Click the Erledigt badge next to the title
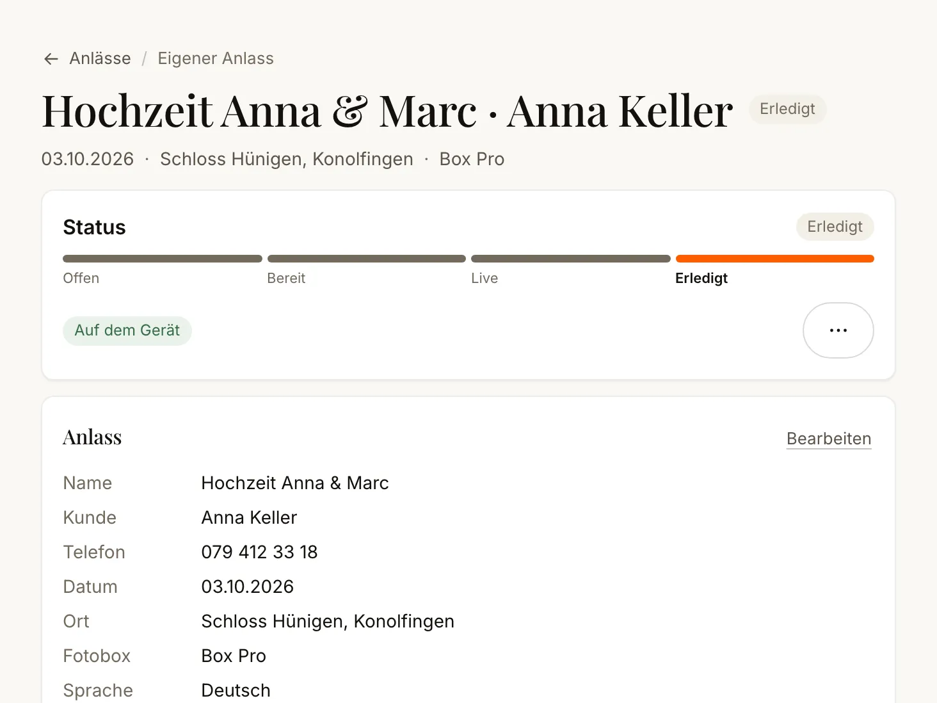Viewport: 937px width, 703px height. coord(787,109)
